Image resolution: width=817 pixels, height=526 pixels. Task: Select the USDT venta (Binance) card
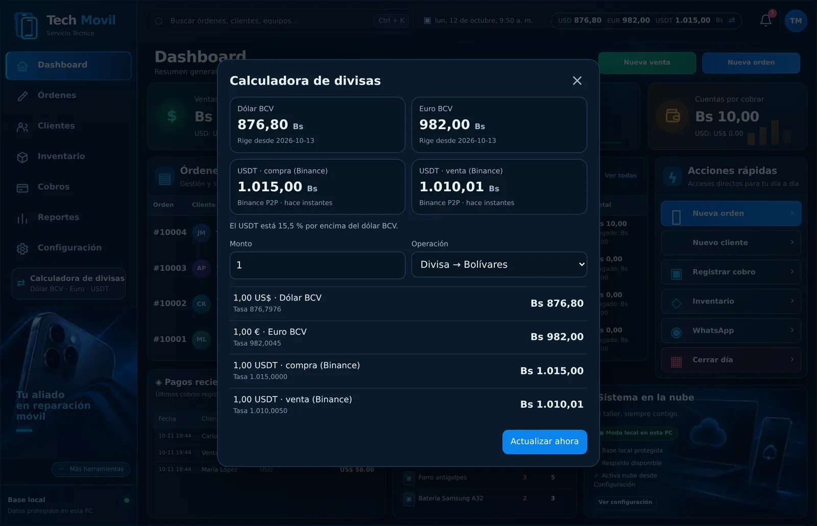pyautogui.click(x=499, y=187)
